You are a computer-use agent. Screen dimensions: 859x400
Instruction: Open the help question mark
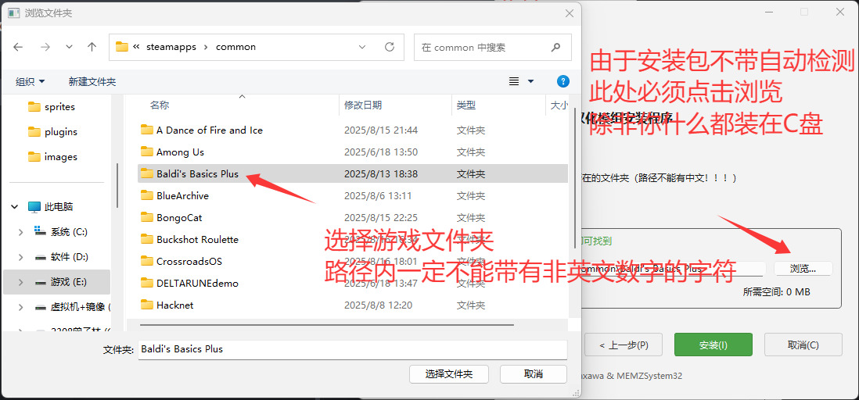coord(562,81)
